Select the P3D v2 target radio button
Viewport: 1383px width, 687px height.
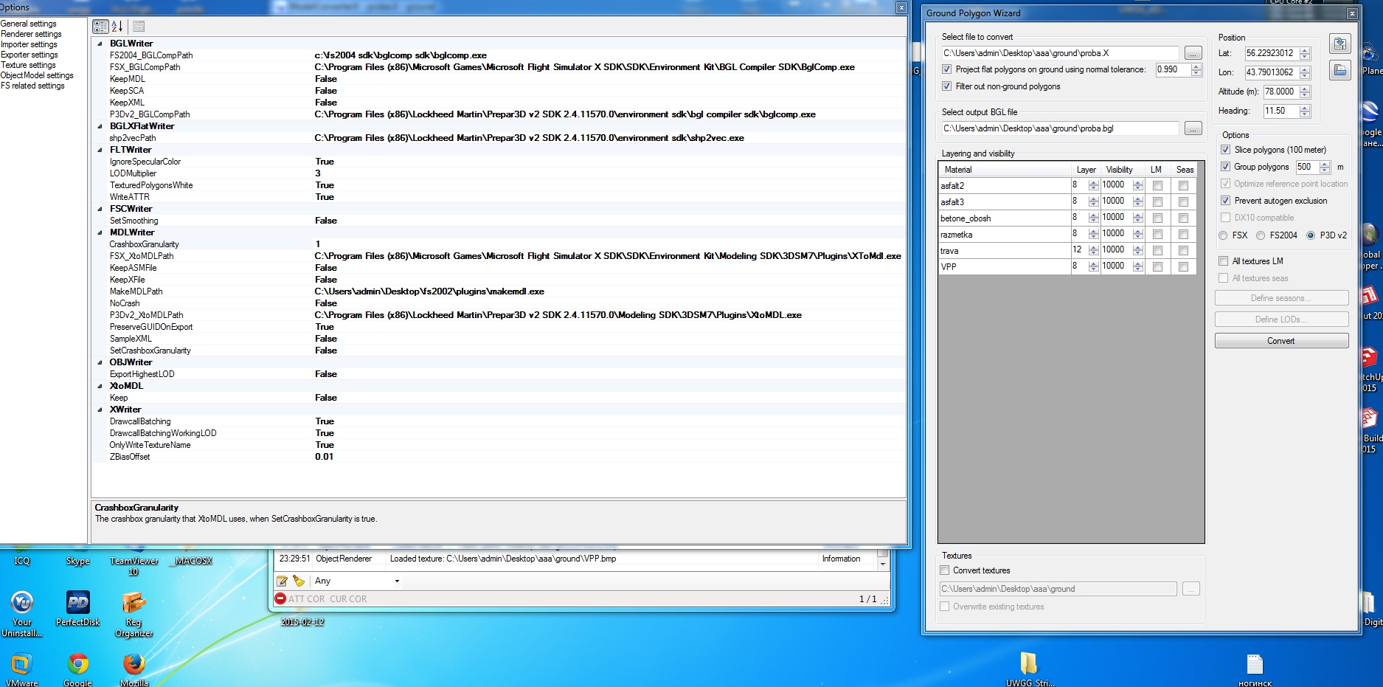click(1311, 235)
